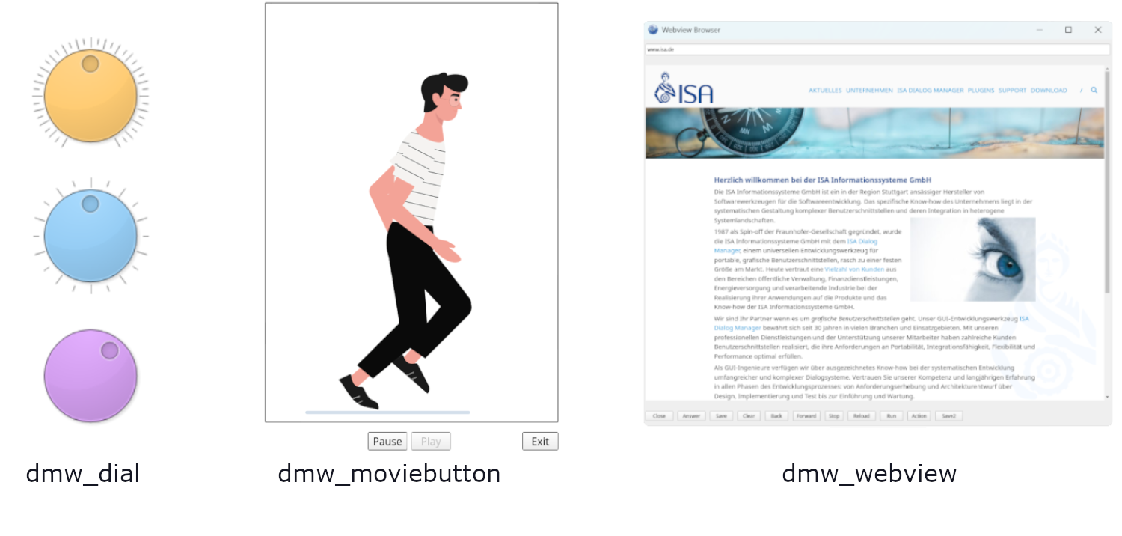Reload the page with the Reload button

point(861,416)
